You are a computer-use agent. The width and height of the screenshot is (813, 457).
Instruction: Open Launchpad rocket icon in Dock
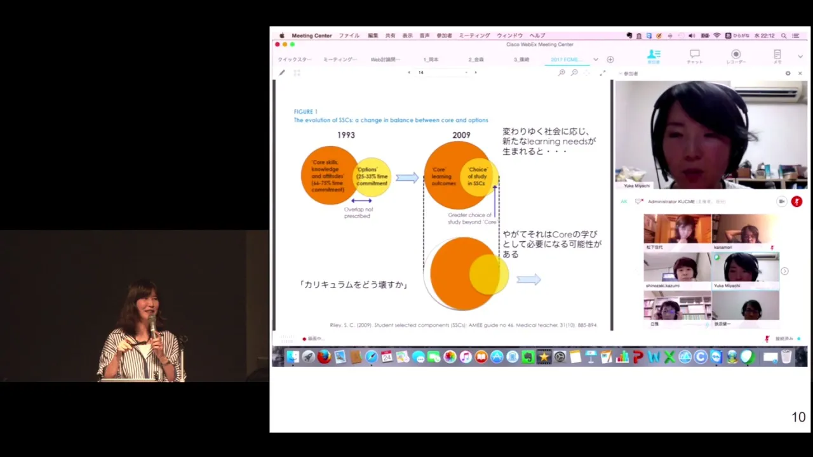coord(308,357)
